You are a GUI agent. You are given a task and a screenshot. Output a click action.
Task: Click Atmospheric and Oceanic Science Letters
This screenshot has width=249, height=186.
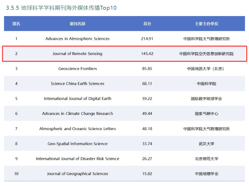pyautogui.click(x=77, y=129)
